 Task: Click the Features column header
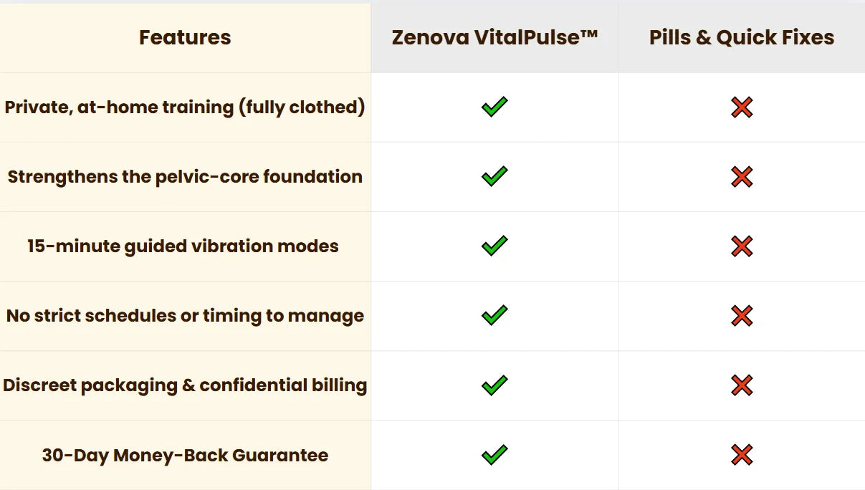pyautogui.click(x=185, y=37)
